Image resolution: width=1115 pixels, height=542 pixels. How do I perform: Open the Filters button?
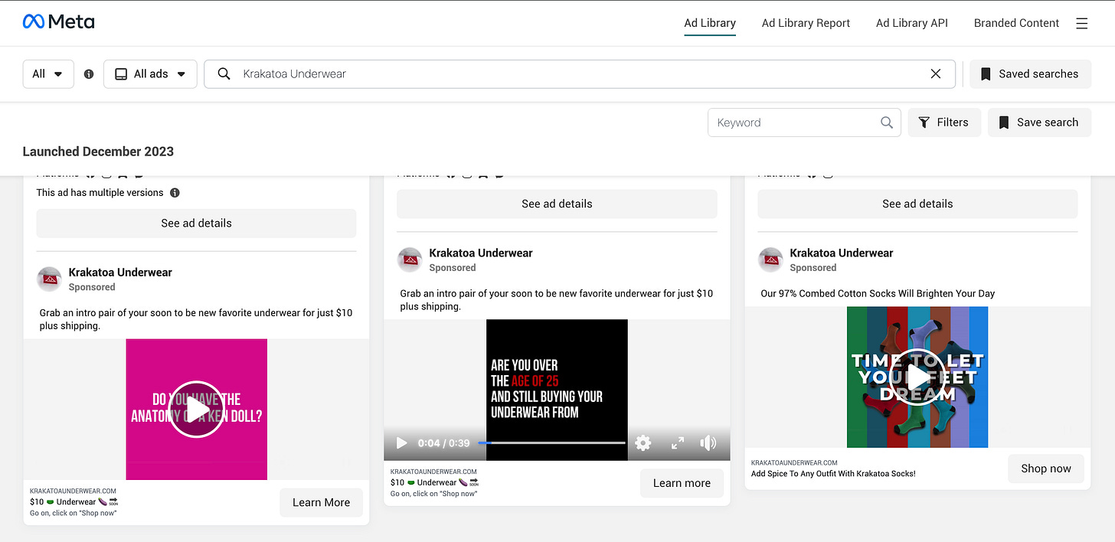click(944, 122)
